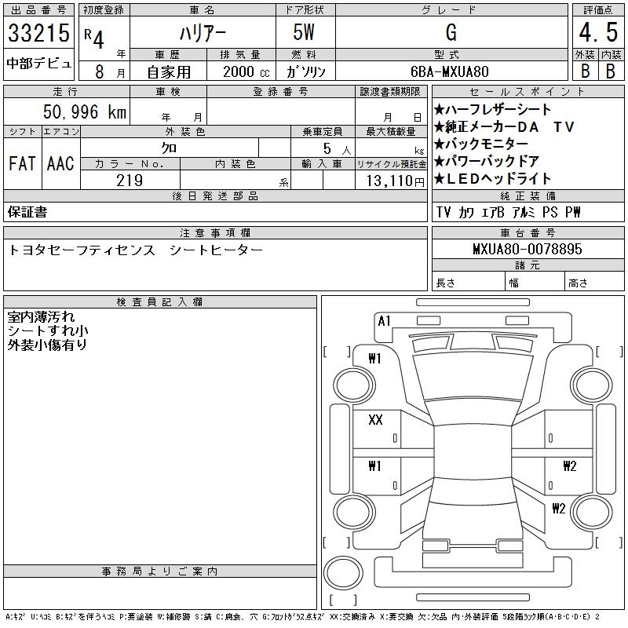Click the star beside LEDヘッドライト
This screenshot has width=628, height=628.
[x=440, y=179]
